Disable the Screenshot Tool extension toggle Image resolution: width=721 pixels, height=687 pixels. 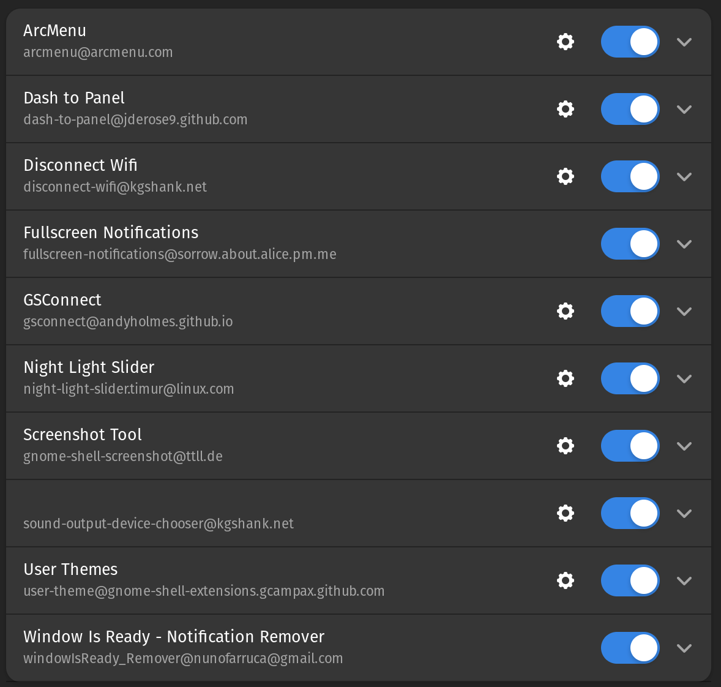(x=630, y=446)
